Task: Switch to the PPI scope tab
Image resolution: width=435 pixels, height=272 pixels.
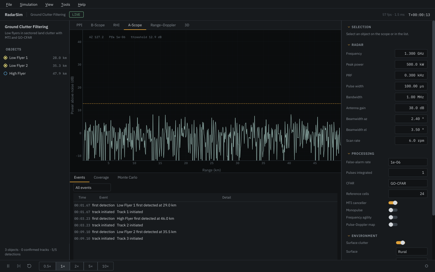Action: (79, 25)
